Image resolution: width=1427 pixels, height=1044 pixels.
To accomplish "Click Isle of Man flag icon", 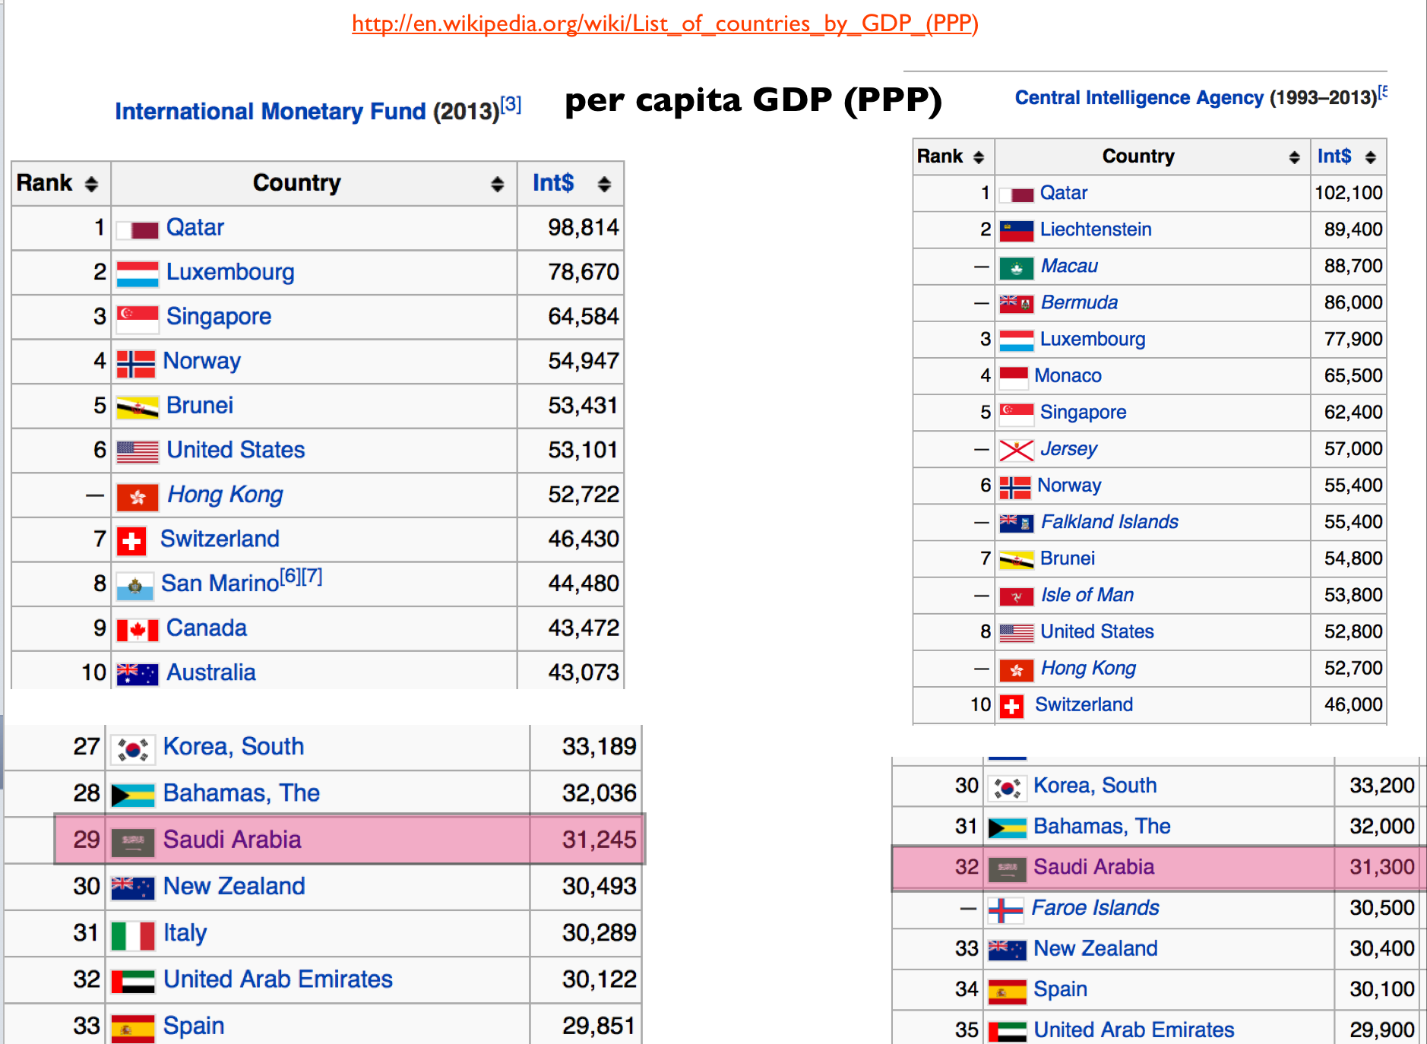I will pos(1017,596).
